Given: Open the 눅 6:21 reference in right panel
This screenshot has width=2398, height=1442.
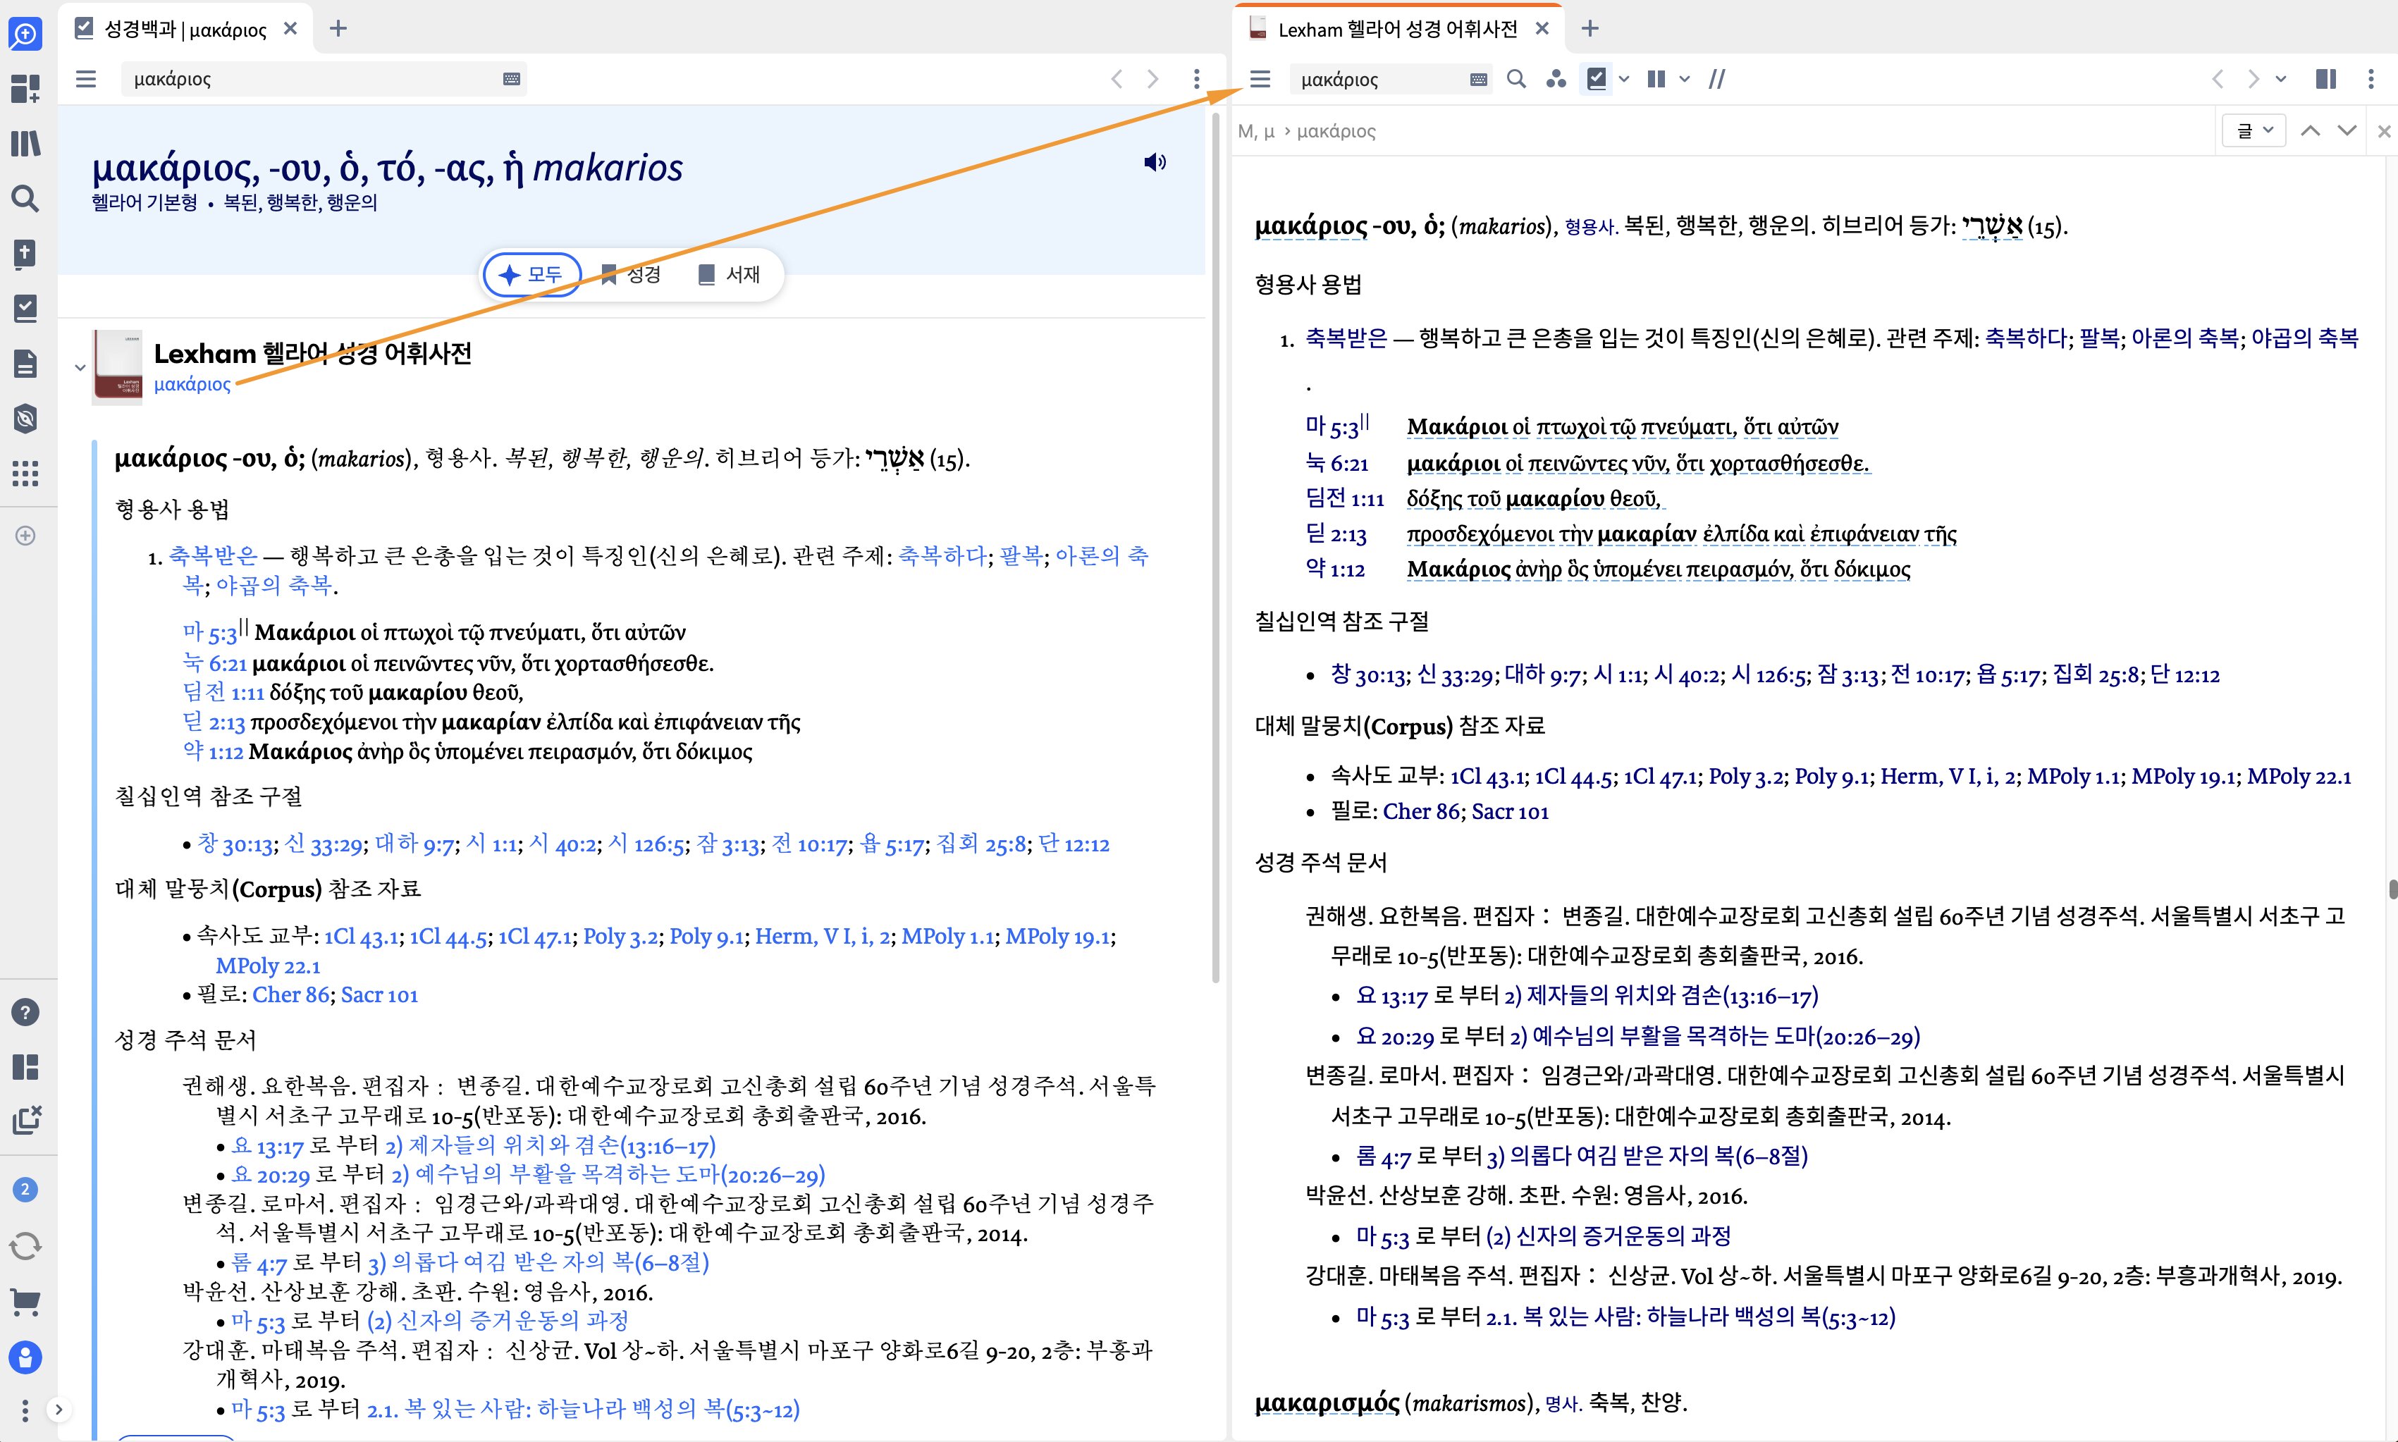Looking at the screenshot, I should coord(1337,464).
